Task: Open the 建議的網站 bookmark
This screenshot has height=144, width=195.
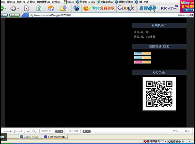Action: pyautogui.click(x=105, y=2)
